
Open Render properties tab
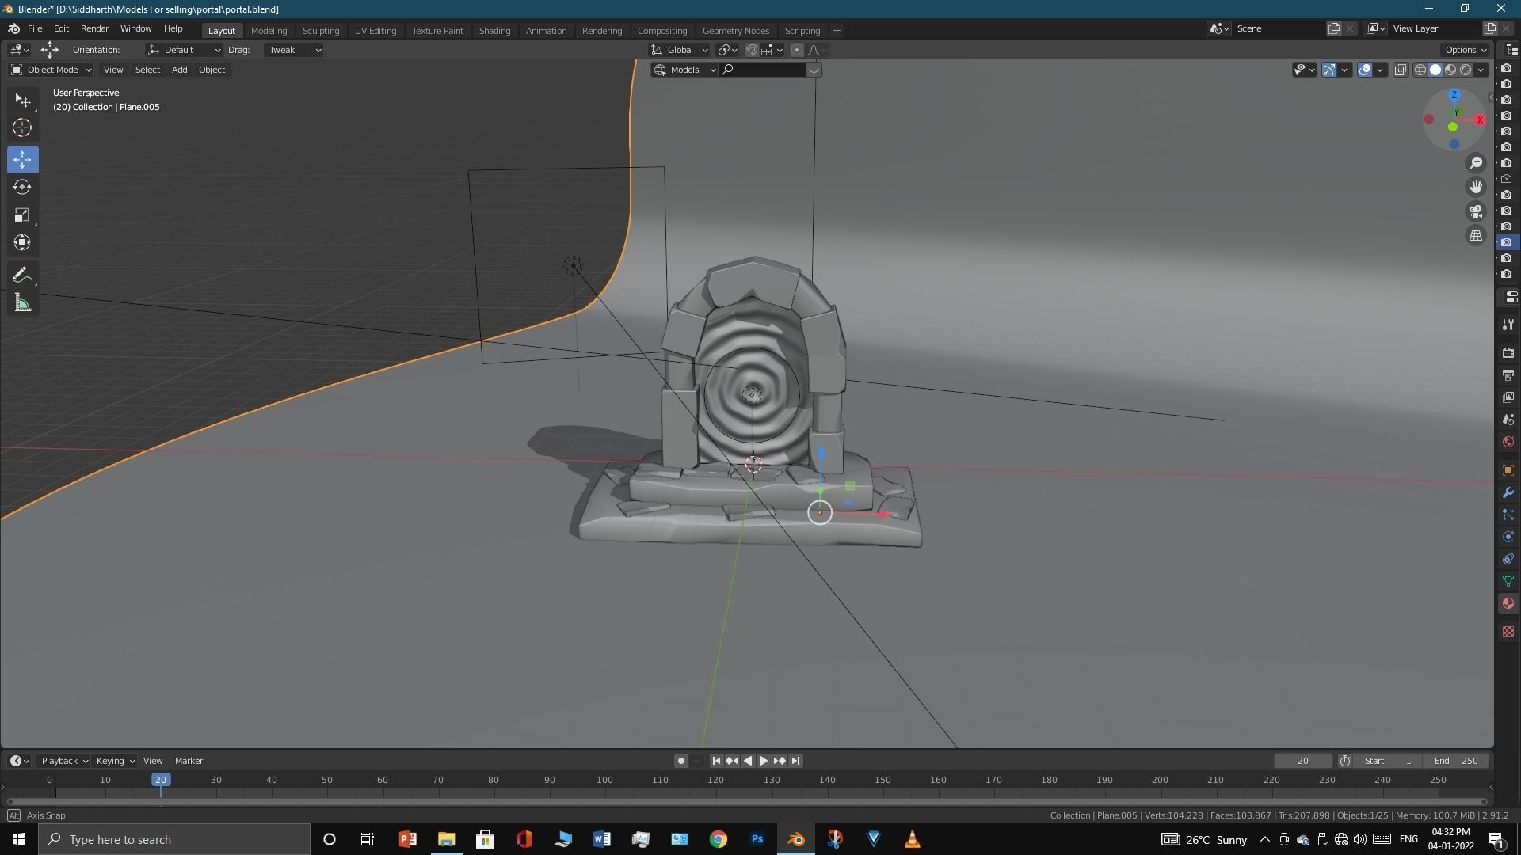1508,353
